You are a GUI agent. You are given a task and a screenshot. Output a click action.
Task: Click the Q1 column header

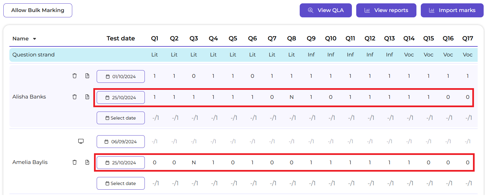point(155,39)
